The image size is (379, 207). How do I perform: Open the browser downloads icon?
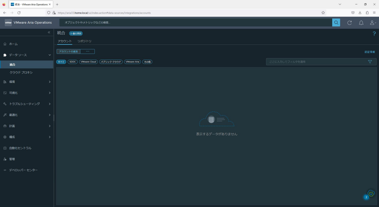(360, 13)
